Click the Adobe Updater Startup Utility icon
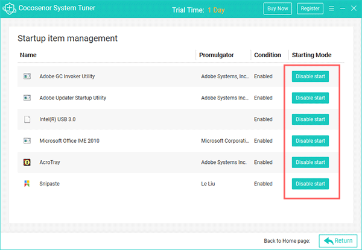 click(27, 98)
